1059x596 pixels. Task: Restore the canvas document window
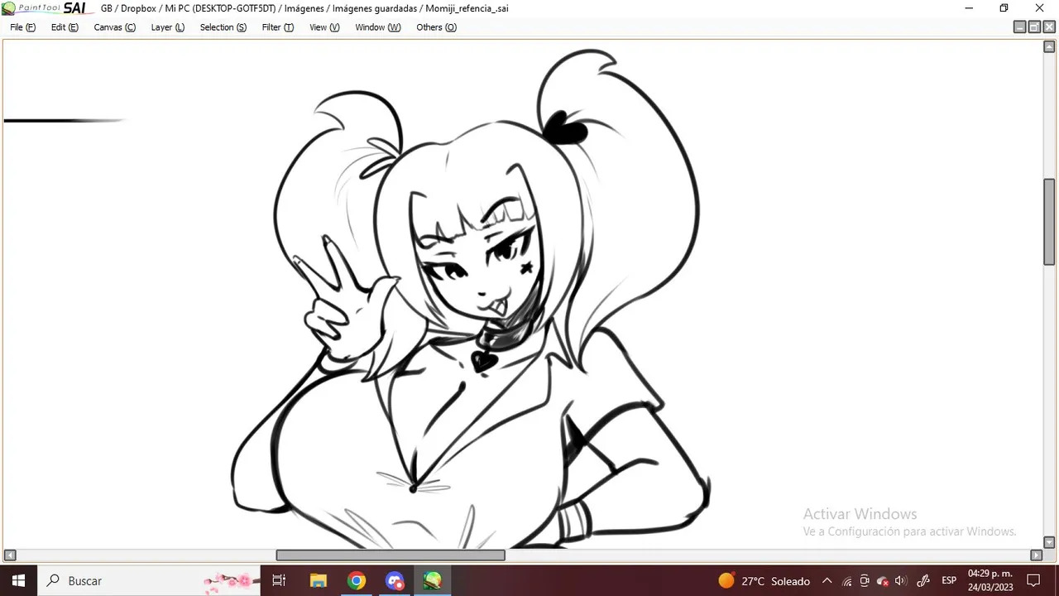click(1034, 27)
